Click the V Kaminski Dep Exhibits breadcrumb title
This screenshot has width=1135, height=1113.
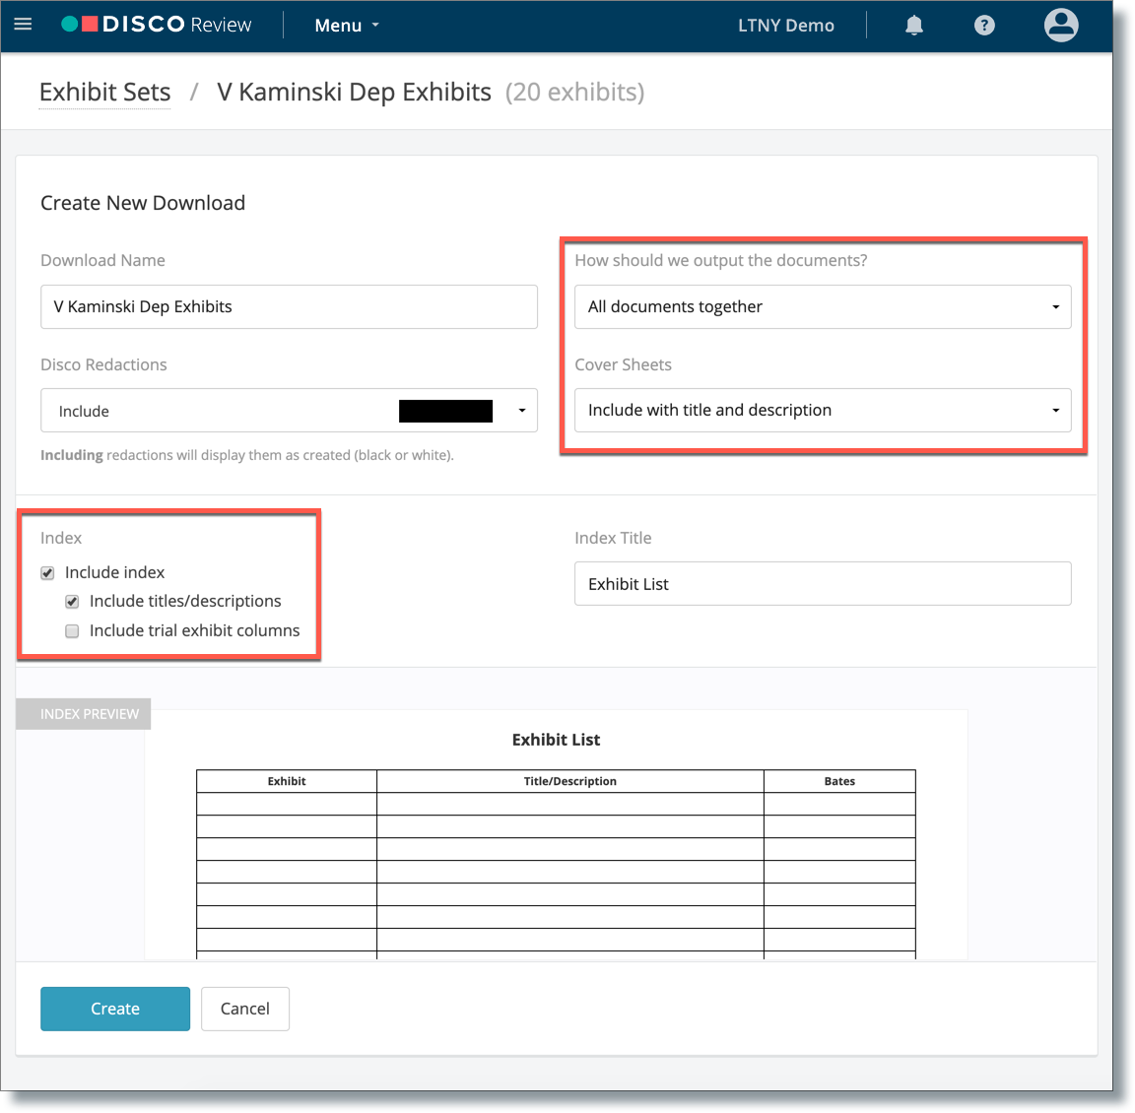pyautogui.click(x=354, y=92)
